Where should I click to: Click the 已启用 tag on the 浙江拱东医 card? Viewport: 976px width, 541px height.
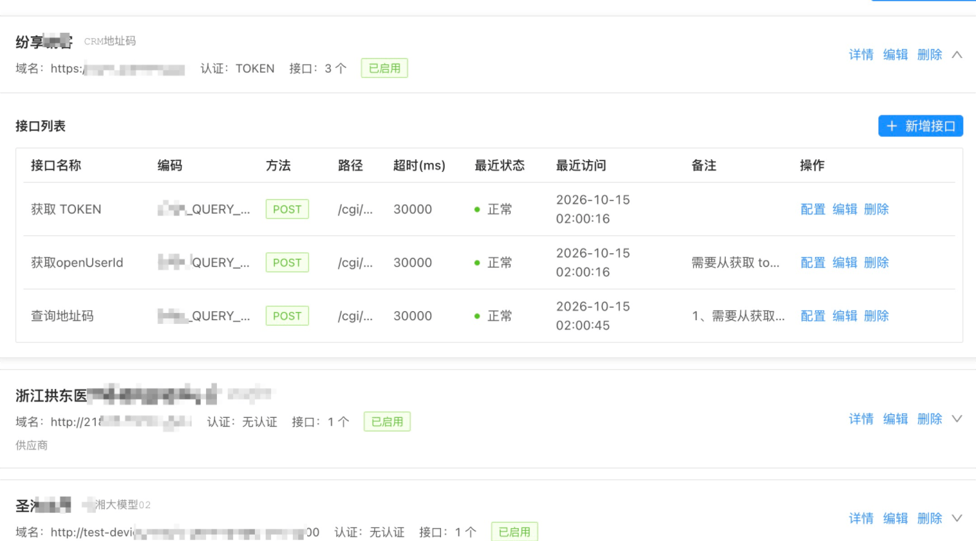[x=387, y=422]
